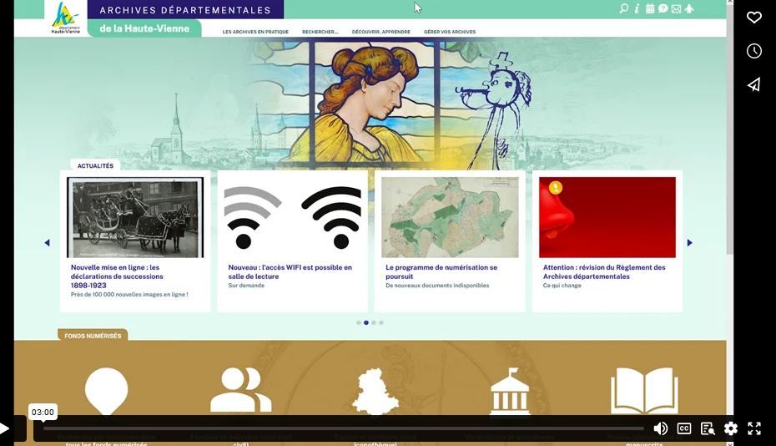Share the video with paper plane icon
This screenshot has width=776, height=446.
coord(753,84)
